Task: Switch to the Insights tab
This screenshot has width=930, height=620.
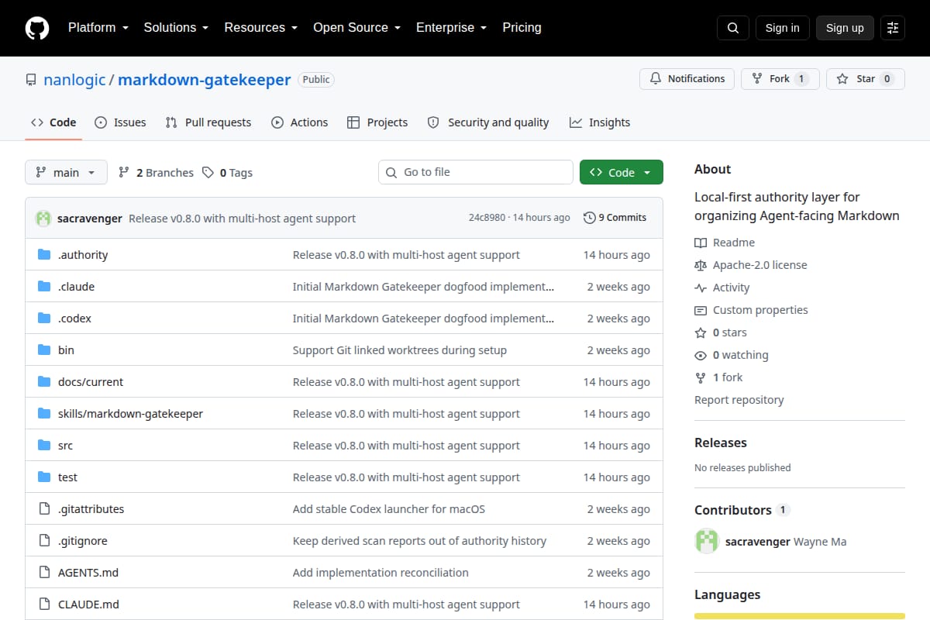Action: click(600, 122)
